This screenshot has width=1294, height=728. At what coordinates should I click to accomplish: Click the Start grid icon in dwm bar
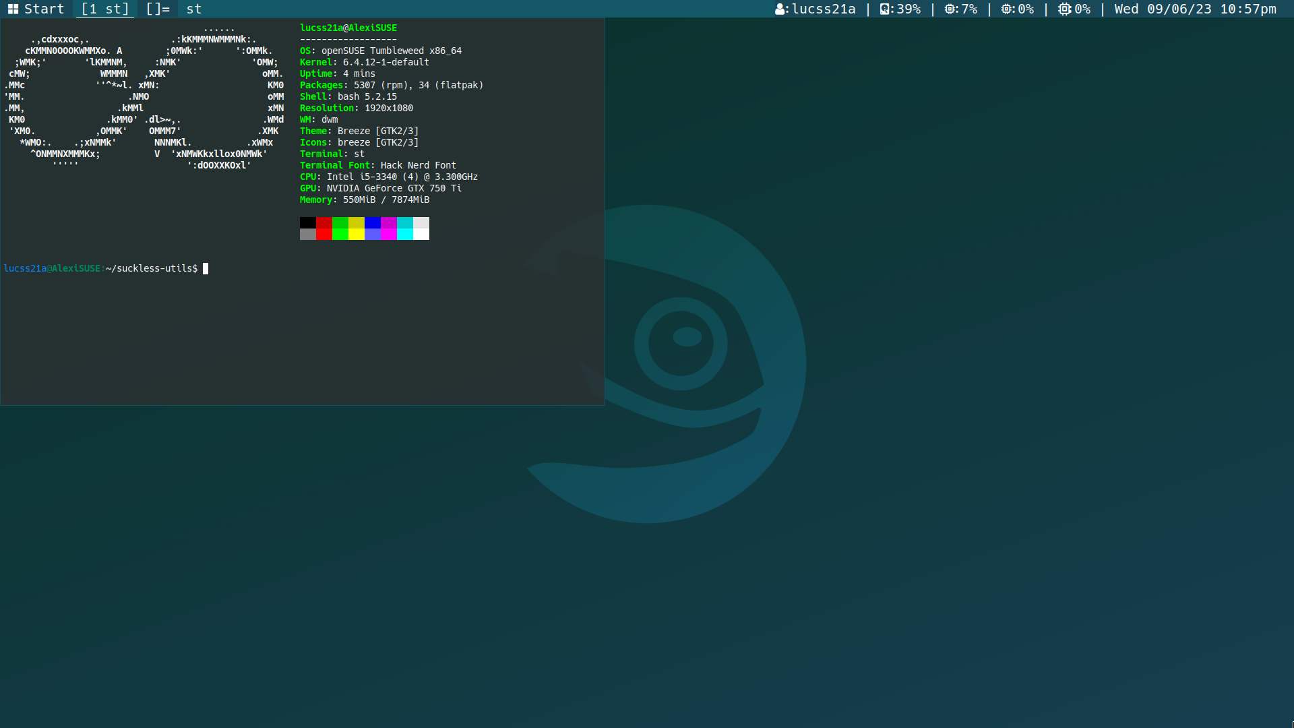(13, 9)
